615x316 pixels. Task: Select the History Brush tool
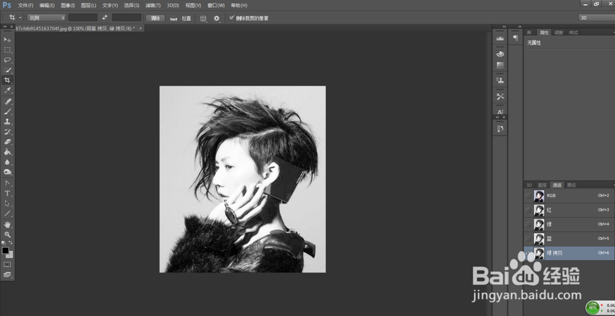click(7, 132)
